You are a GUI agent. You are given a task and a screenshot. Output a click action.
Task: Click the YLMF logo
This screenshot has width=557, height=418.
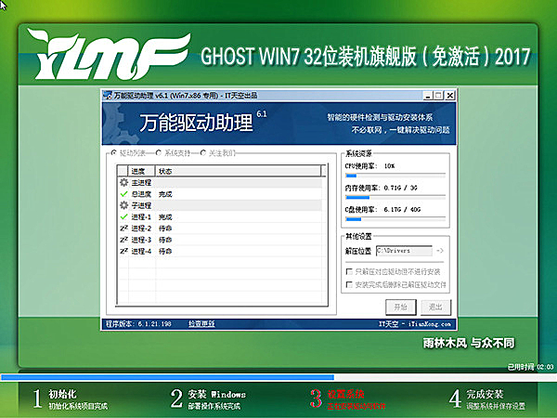point(109,55)
